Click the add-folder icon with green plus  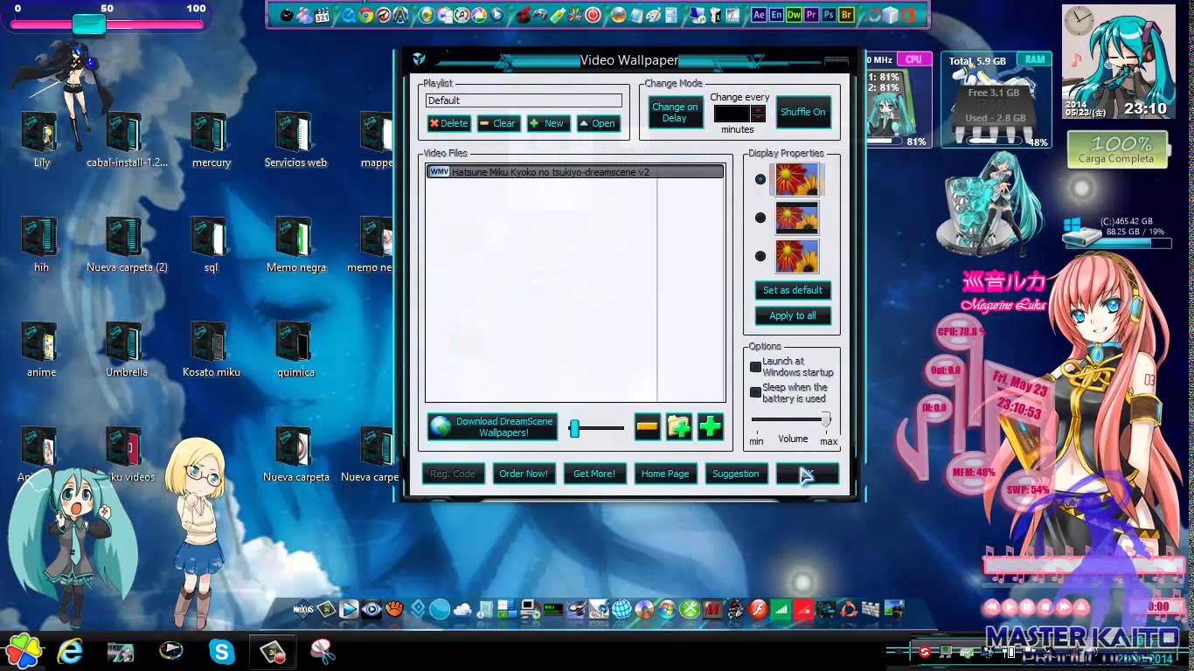[x=679, y=426]
